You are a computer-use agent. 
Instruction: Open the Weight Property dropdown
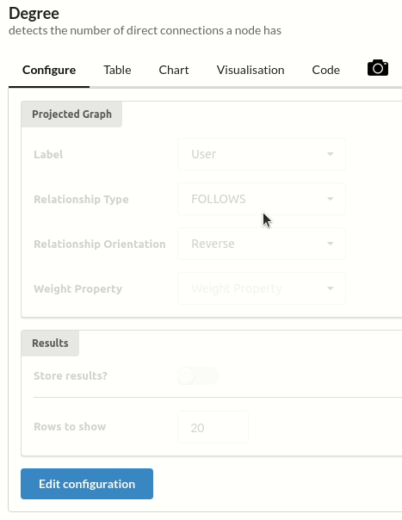(262, 288)
